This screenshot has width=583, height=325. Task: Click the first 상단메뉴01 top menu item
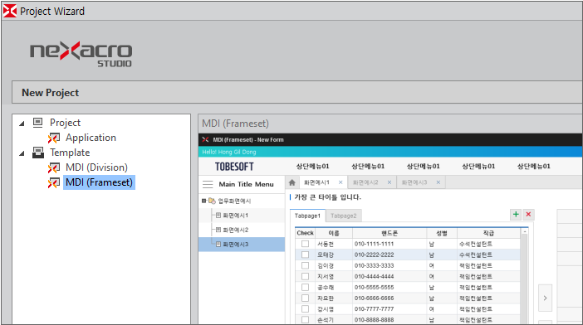click(x=312, y=166)
